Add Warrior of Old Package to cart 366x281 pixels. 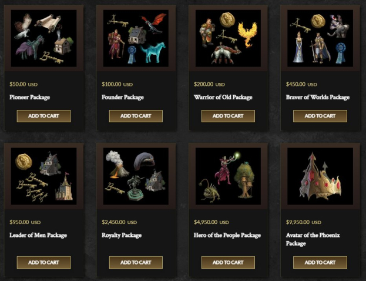(x=228, y=116)
